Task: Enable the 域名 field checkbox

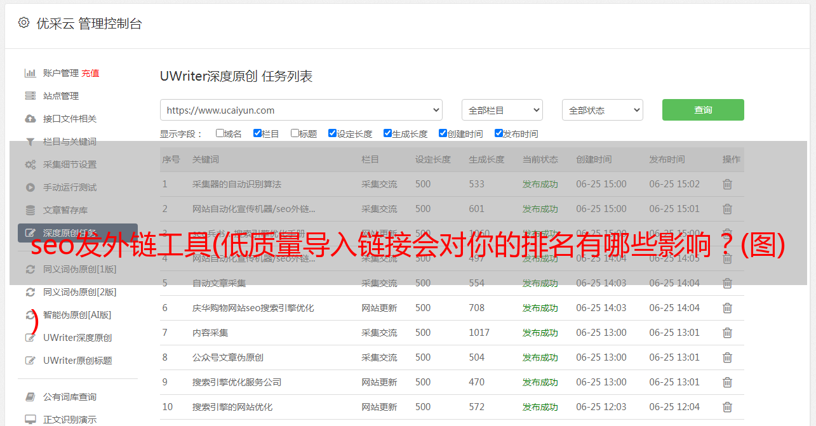Action: (220, 133)
